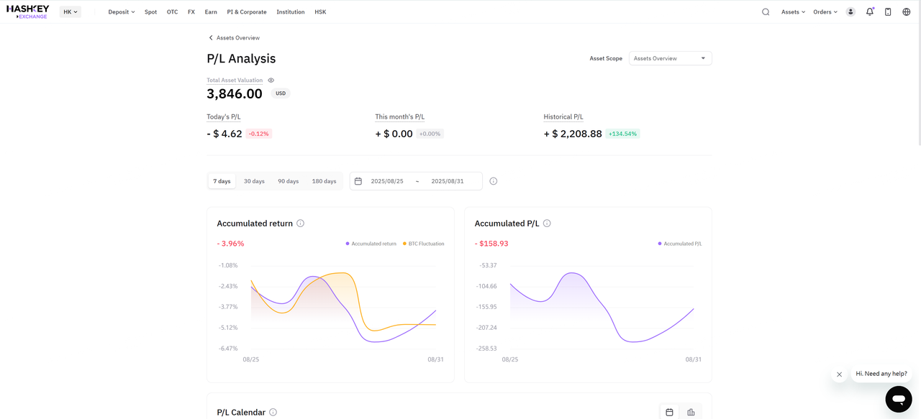Go back to Assets Overview

pos(234,37)
